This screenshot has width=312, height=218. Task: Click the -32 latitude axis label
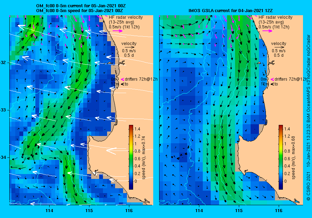tap(3, 63)
